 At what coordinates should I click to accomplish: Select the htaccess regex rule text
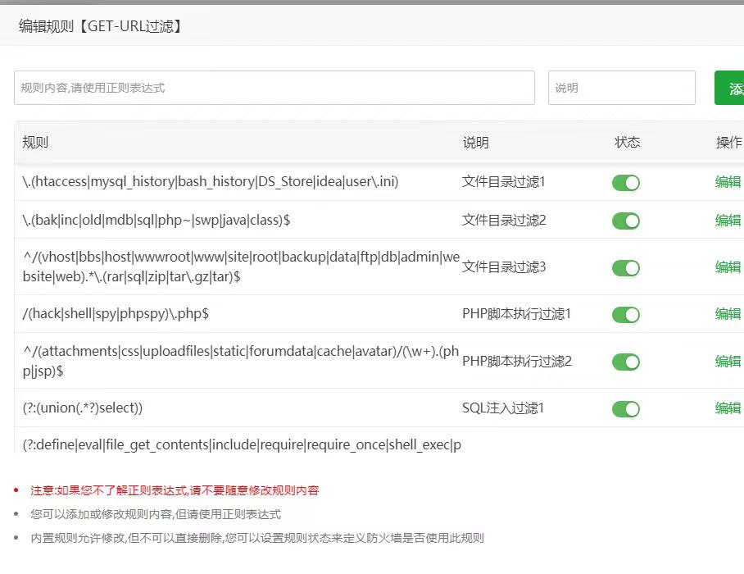(x=211, y=182)
